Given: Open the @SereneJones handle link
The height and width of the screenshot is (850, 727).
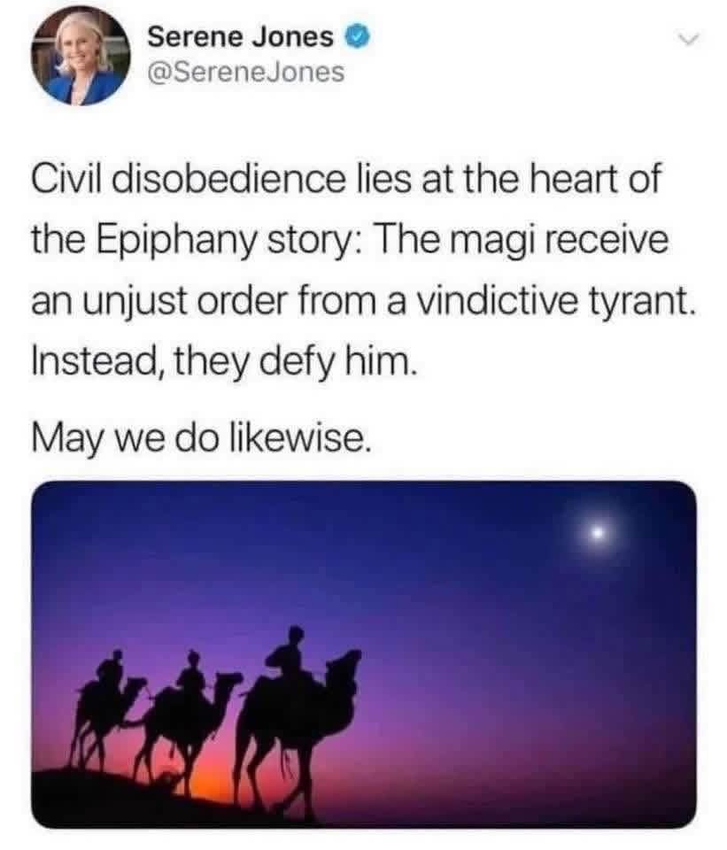Looking at the screenshot, I should pos(246,72).
